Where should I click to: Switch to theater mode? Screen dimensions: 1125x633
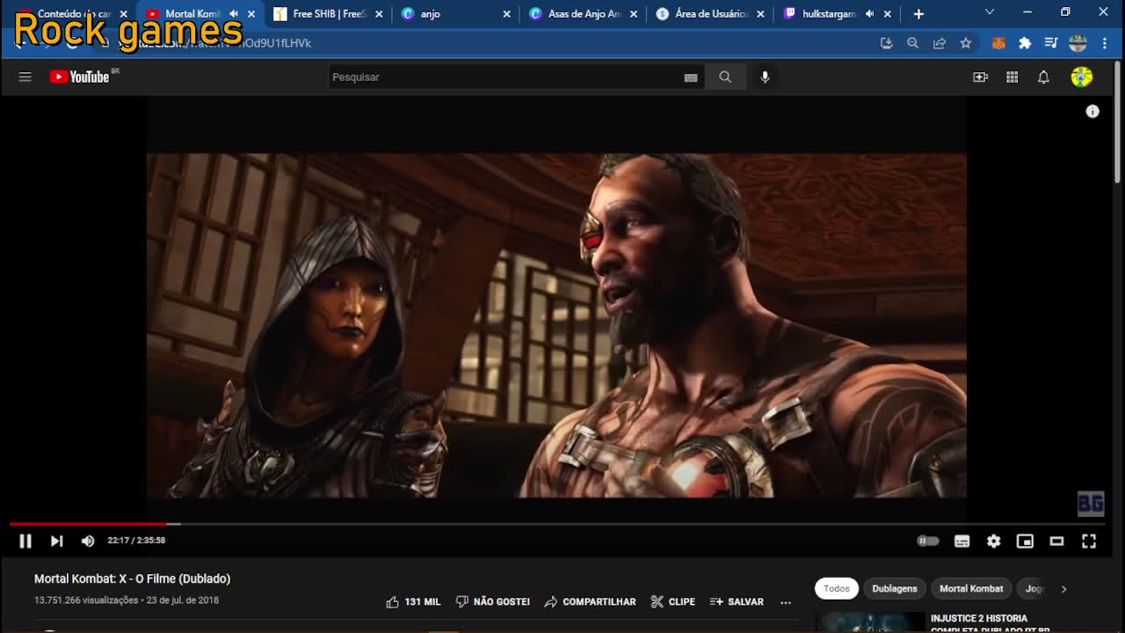1056,541
